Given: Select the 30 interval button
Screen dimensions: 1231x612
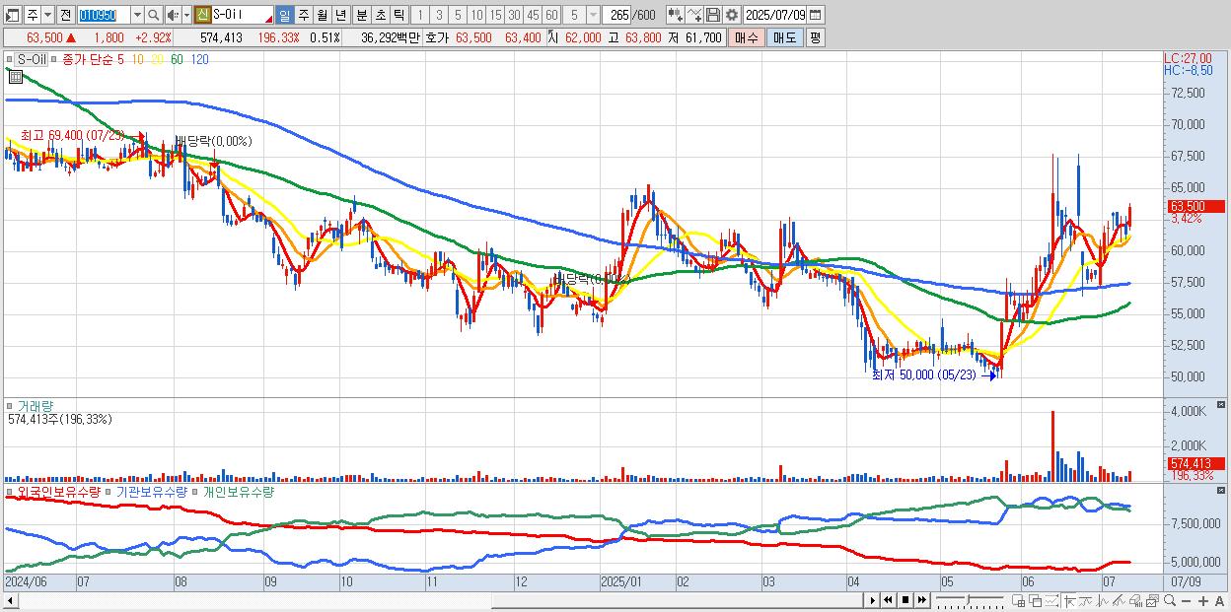Looking at the screenshot, I should click(514, 15).
